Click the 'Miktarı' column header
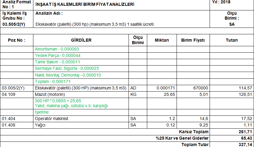Image resolution: width=254 pixels, height=147 pixels. pyautogui.click(x=162, y=40)
